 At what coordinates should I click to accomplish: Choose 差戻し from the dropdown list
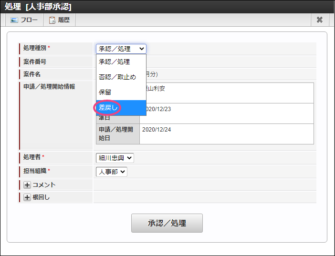click(x=108, y=107)
